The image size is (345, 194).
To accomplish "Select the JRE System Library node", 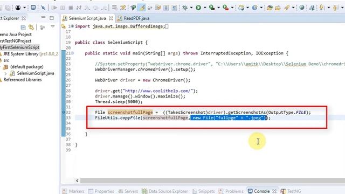I will (x=29, y=54).
